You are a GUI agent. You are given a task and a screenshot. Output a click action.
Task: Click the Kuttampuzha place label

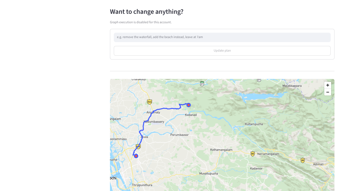point(254,124)
